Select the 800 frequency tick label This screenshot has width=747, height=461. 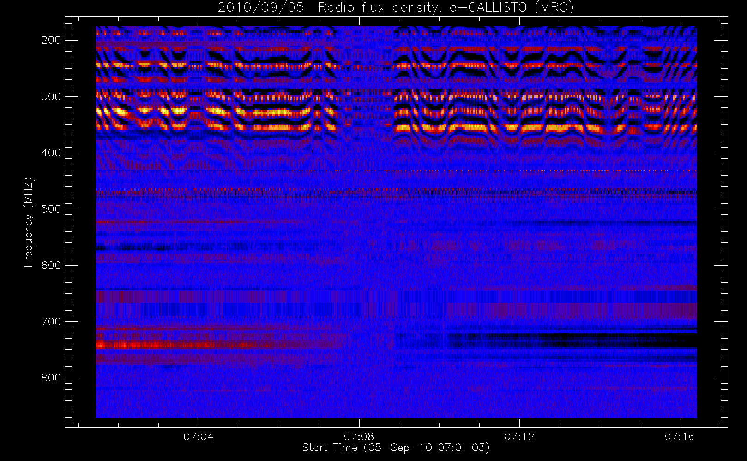[51, 378]
